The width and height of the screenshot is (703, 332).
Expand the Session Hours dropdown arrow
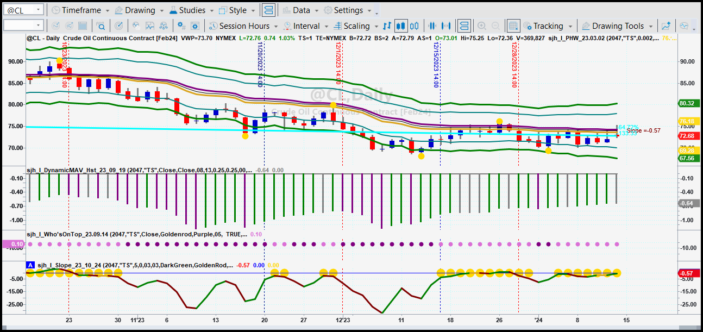tap(276, 26)
